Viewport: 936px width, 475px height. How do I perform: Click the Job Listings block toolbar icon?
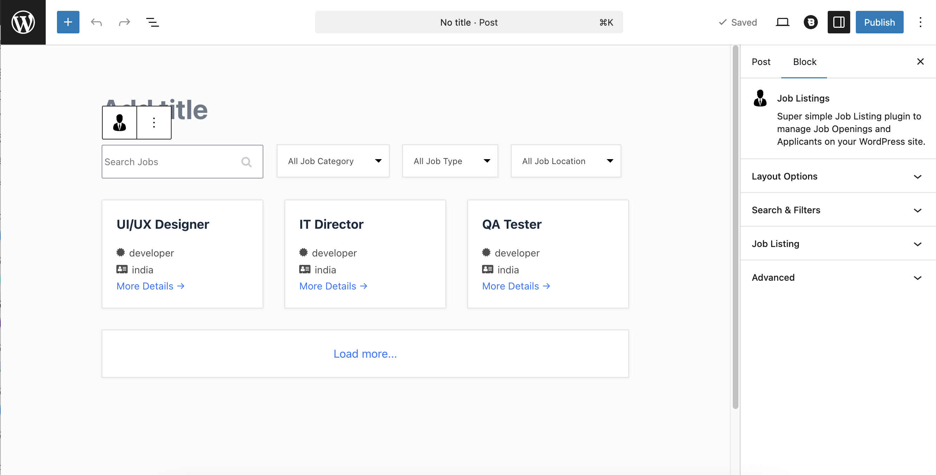tap(120, 122)
